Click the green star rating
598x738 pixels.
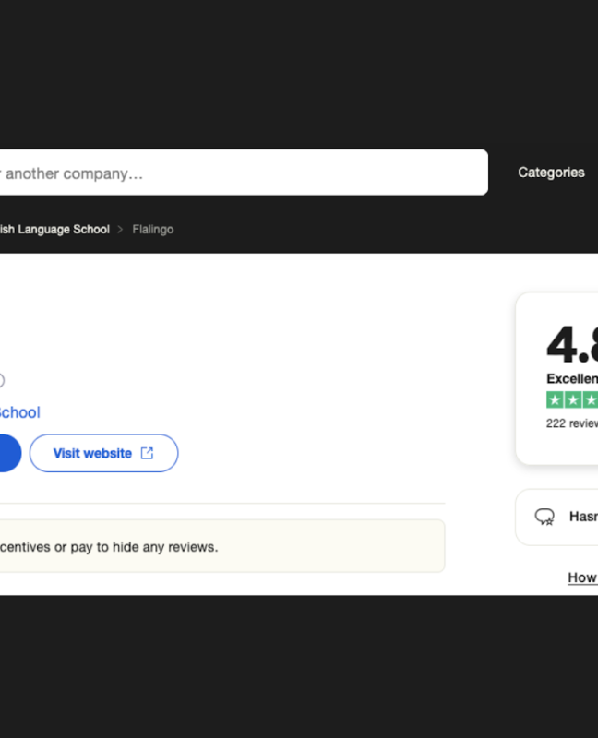pos(572,400)
